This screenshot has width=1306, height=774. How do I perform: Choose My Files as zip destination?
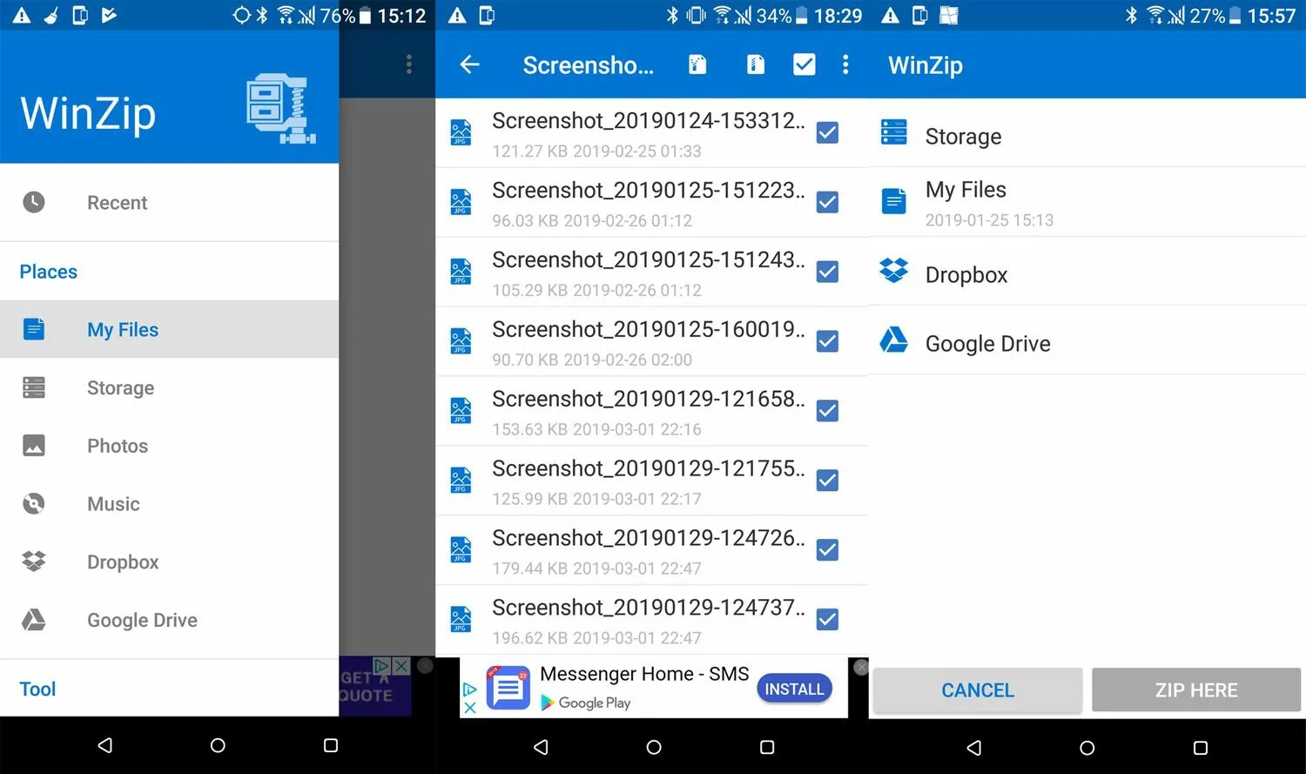point(1087,202)
